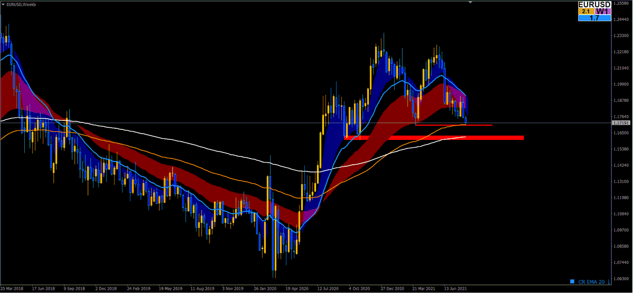Click the 17 Jun 2018 date label
The width and height of the screenshot is (633, 293).
click(43, 289)
